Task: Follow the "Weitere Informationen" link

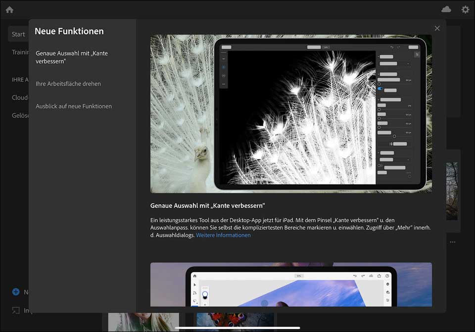Action: pyautogui.click(x=223, y=235)
